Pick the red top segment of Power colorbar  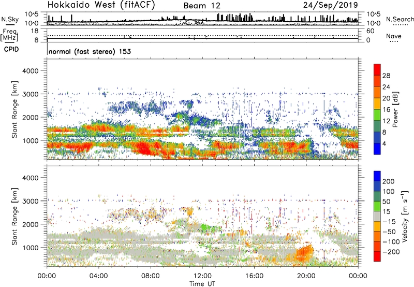pyautogui.click(x=377, y=69)
